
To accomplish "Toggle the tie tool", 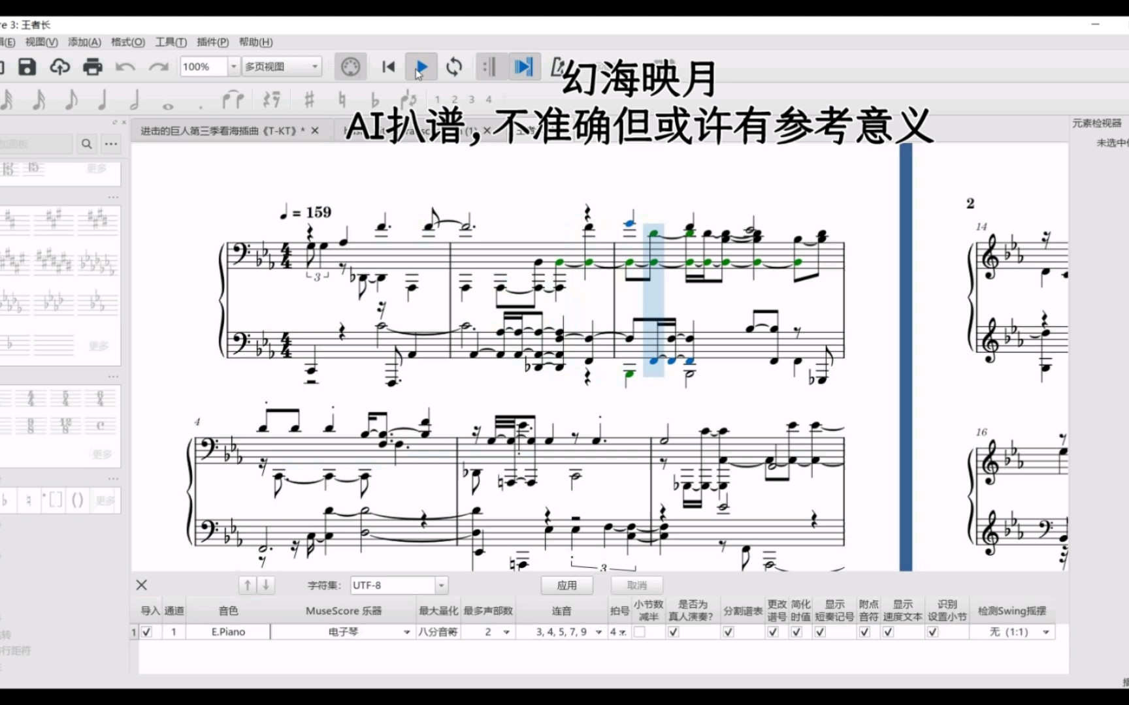I will (233, 100).
